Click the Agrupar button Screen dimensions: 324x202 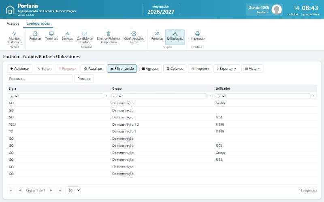tap(150, 68)
